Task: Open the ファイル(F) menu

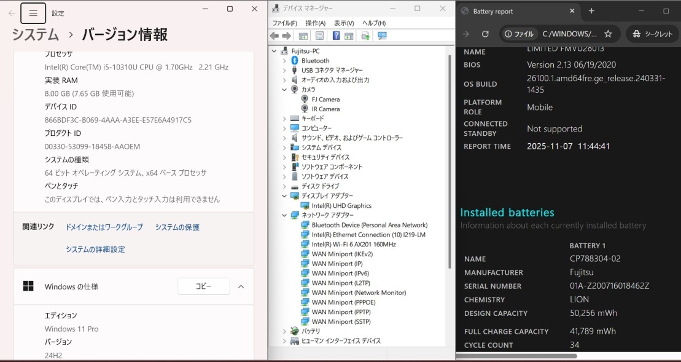Action: click(284, 23)
